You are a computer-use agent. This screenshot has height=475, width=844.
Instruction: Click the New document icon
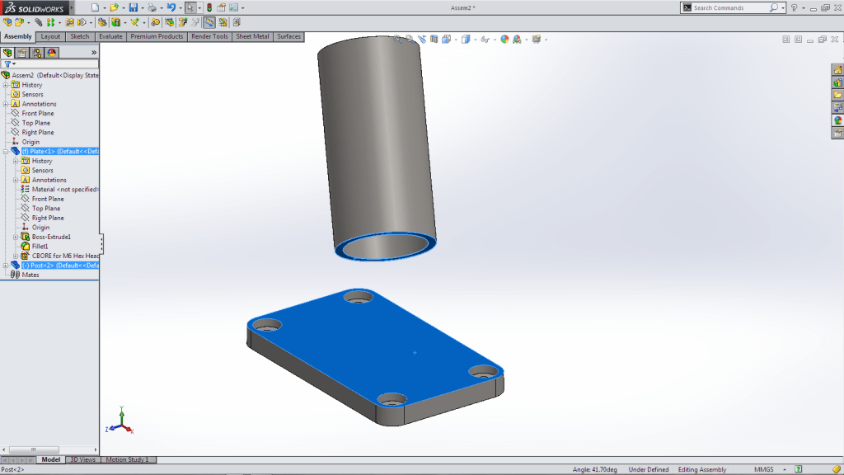[95, 7]
